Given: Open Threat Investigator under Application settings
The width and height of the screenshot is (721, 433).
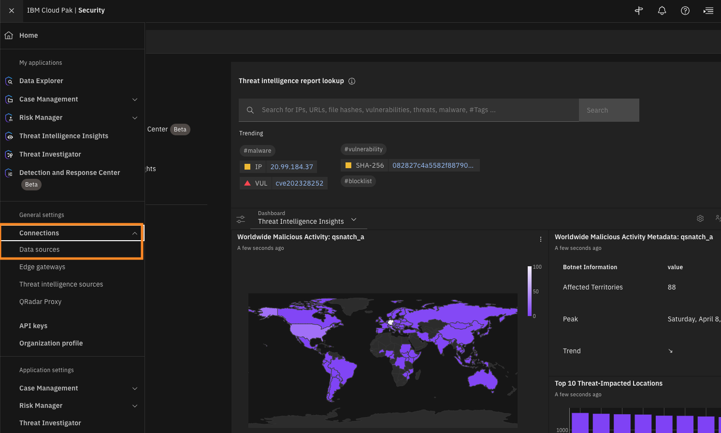Looking at the screenshot, I should 50,423.
